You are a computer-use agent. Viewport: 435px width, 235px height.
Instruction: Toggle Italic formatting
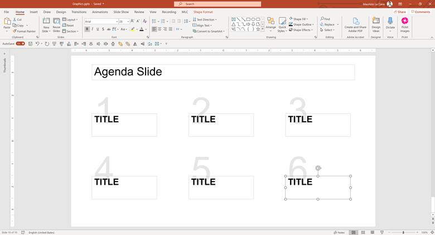tap(93, 29)
